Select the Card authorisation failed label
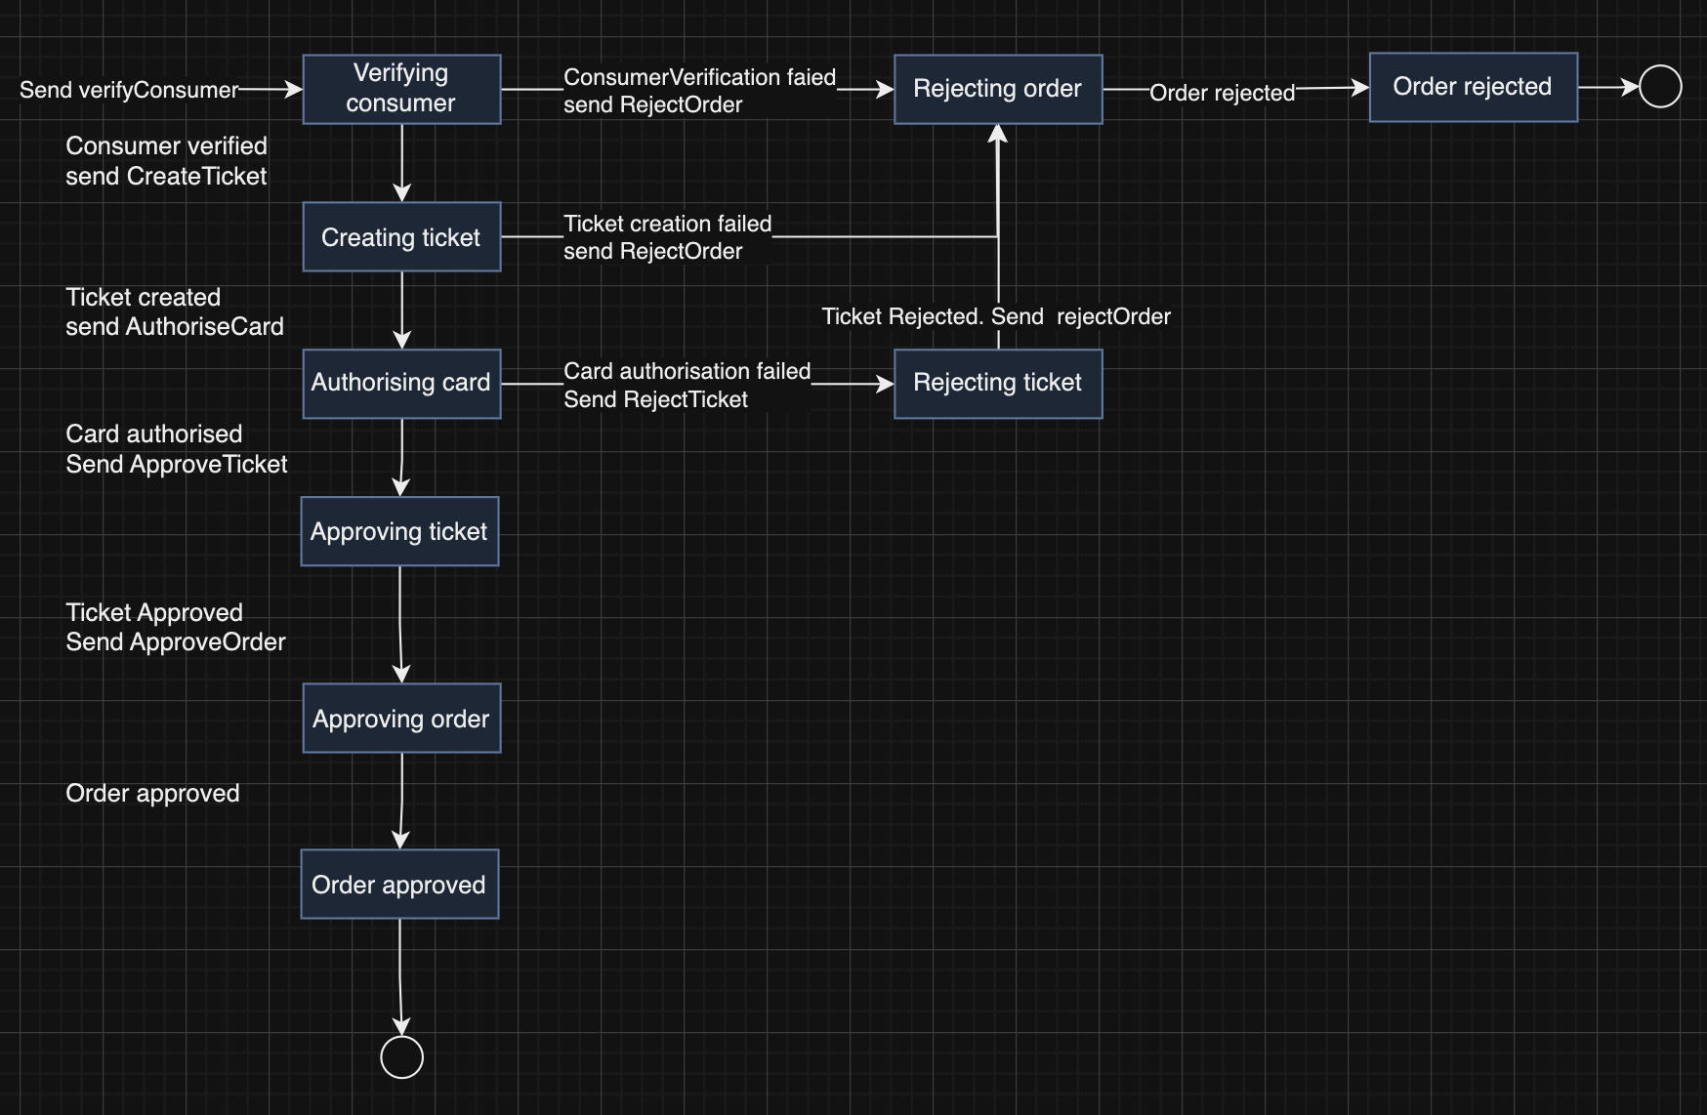 (x=687, y=385)
